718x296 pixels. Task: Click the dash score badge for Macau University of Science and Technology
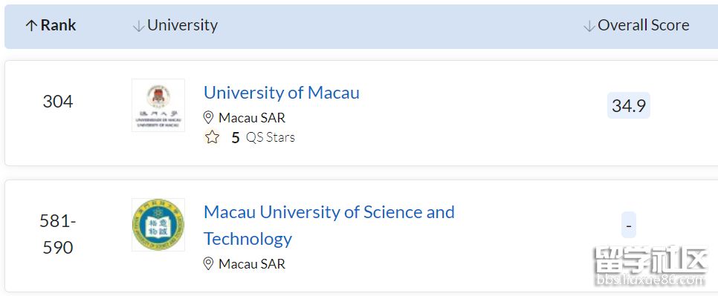[629, 226]
